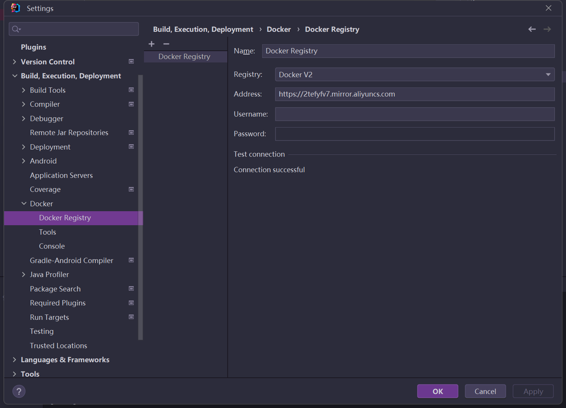Image resolution: width=566 pixels, height=408 pixels.
Task: Click Docker breadcrumb link
Action: point(278,29)
